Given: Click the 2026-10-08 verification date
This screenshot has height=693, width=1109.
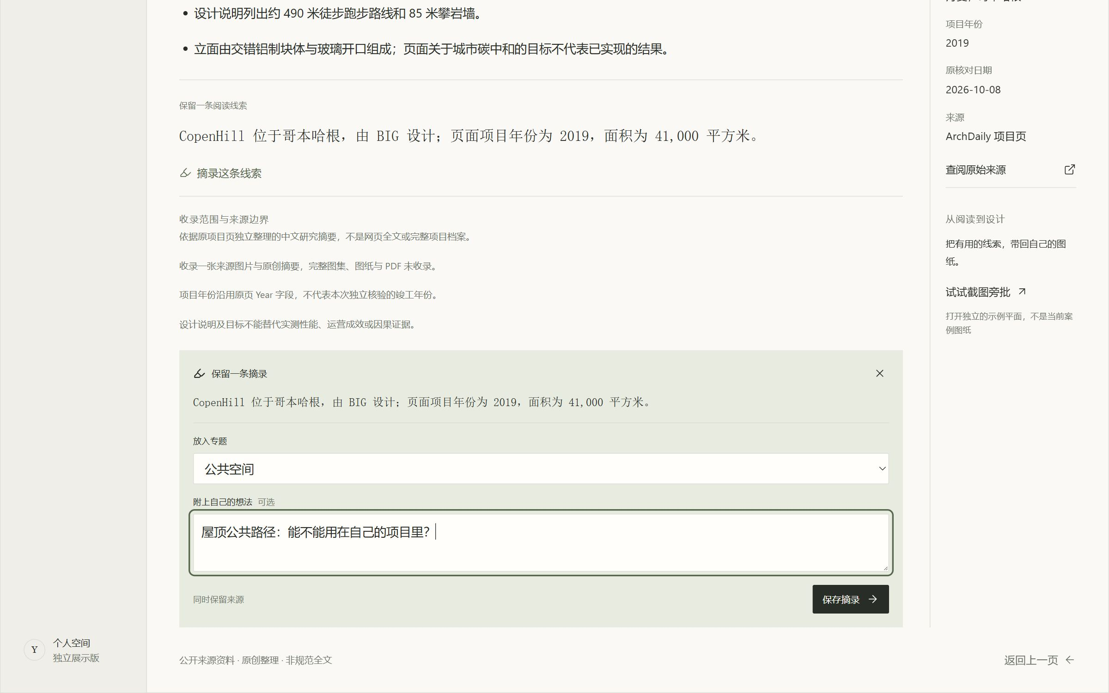Looking at the screenshot, I should coord(973,90).
